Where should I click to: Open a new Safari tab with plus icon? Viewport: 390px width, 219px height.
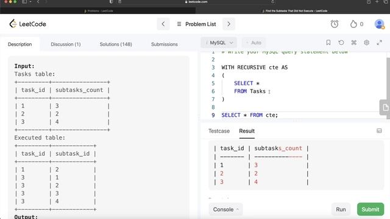[377, 2]
